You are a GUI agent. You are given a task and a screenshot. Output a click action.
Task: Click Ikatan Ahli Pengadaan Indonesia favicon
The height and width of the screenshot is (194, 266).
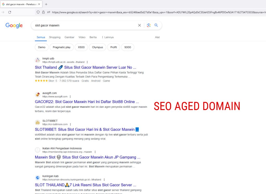38,150
